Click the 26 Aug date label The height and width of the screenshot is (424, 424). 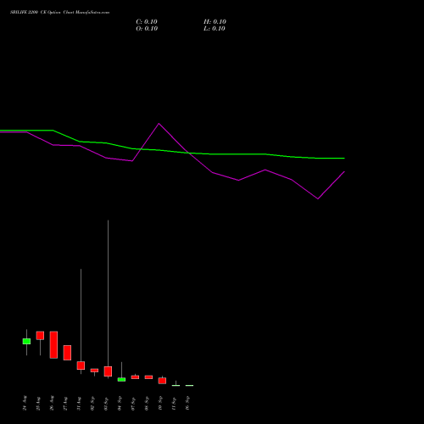coord(52,403)
